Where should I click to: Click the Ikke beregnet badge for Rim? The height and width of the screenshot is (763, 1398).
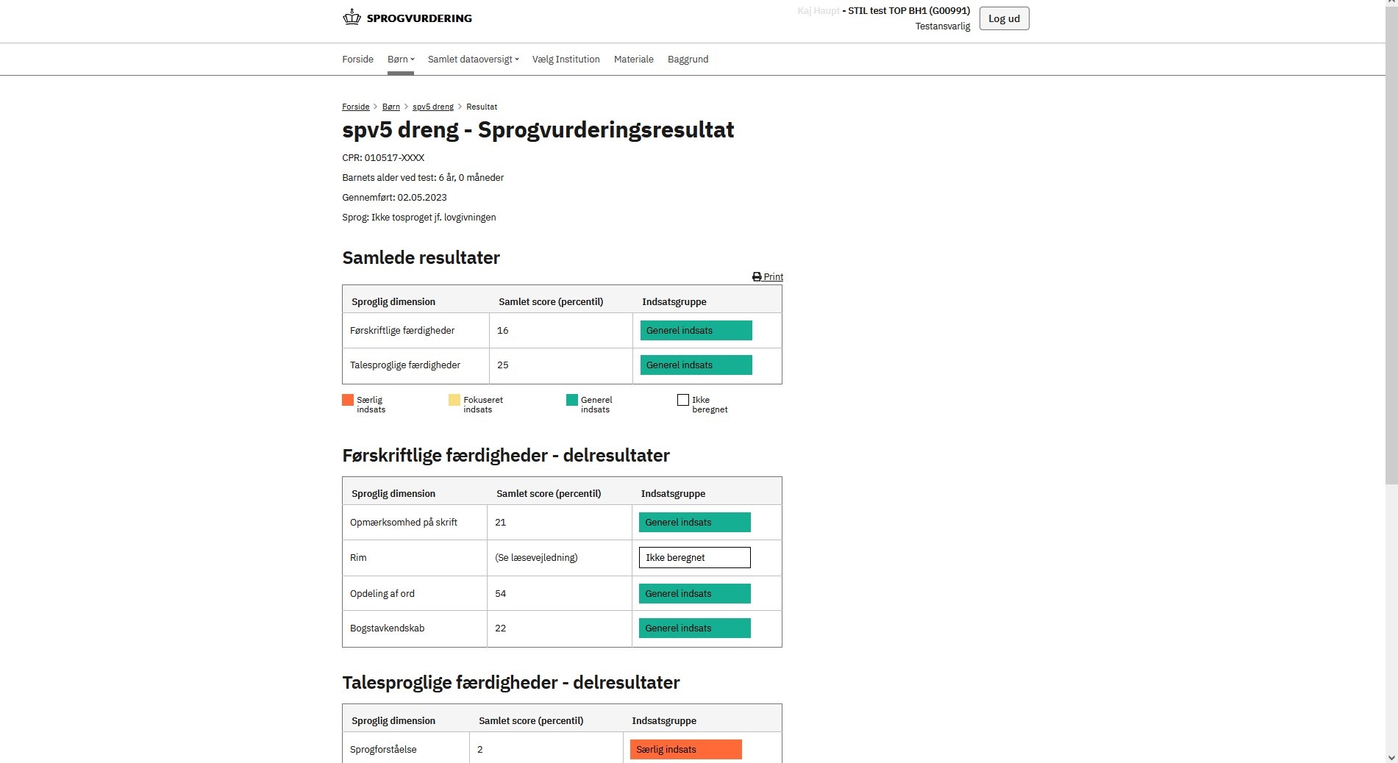(x=694, y=558)
